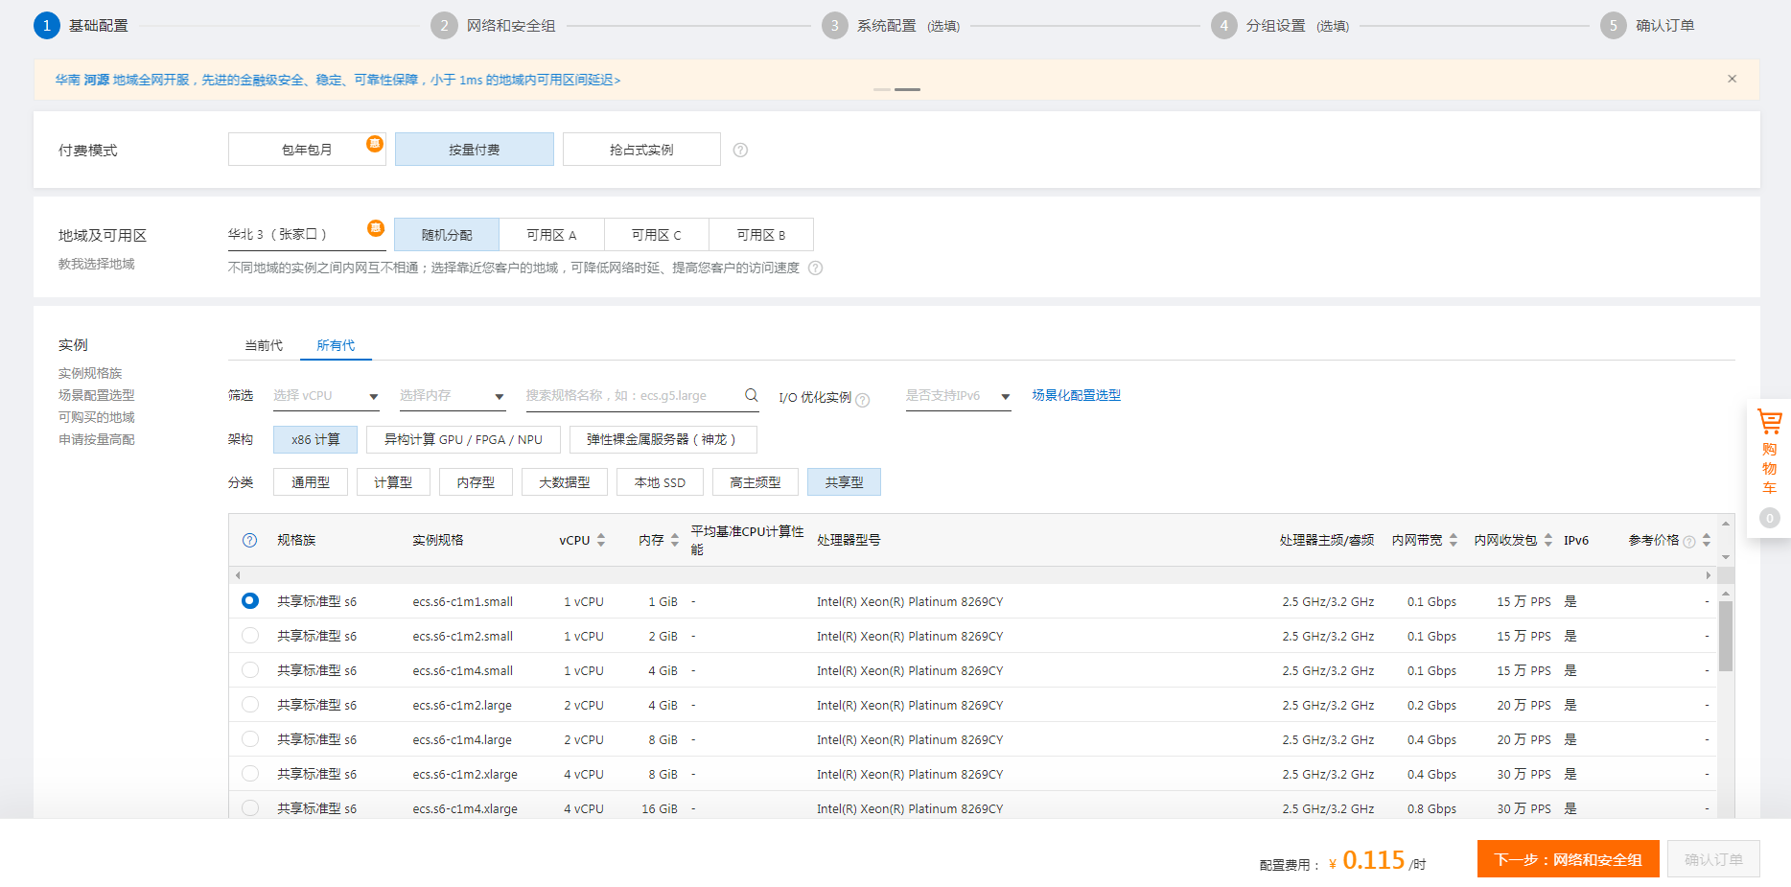Viewport: 1791px width, 887px height.
Task: Click the step 4 circle number
Action: point(1223,26)
